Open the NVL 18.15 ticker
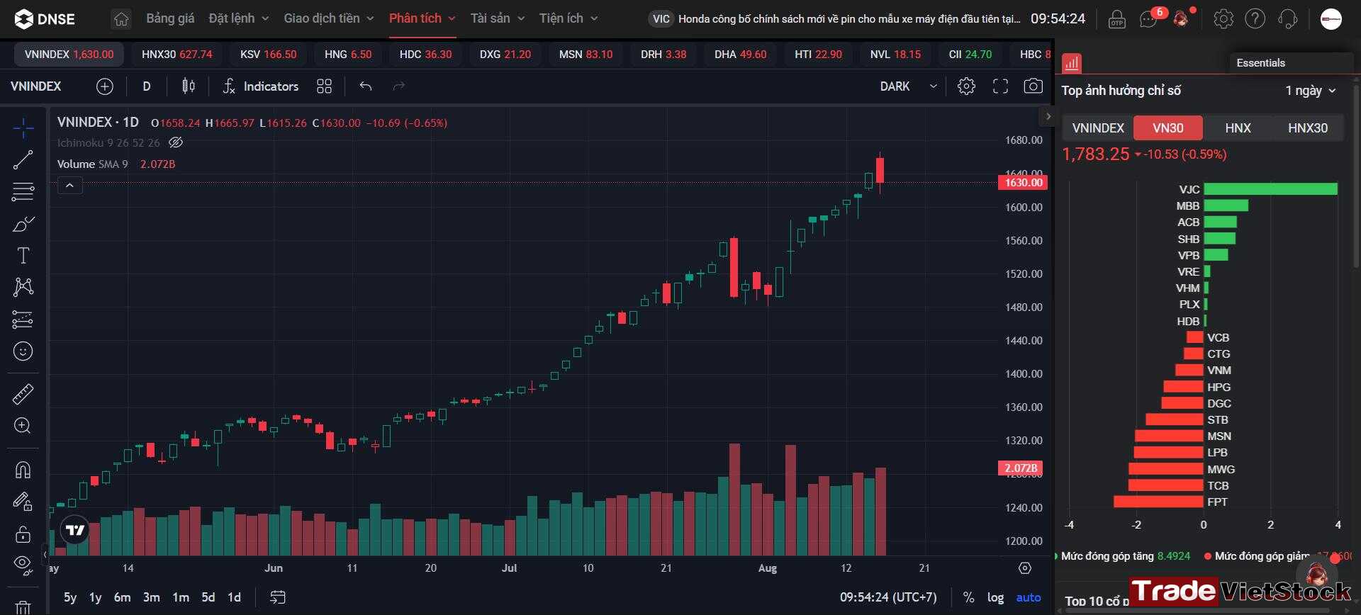This screenshot has width=1361, height=615. [x=895, y=55]
